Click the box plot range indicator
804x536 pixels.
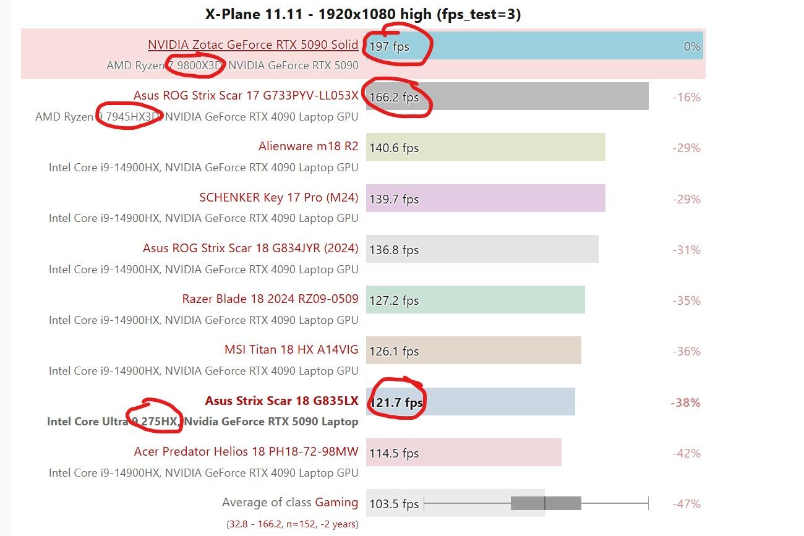click(536, 503)
